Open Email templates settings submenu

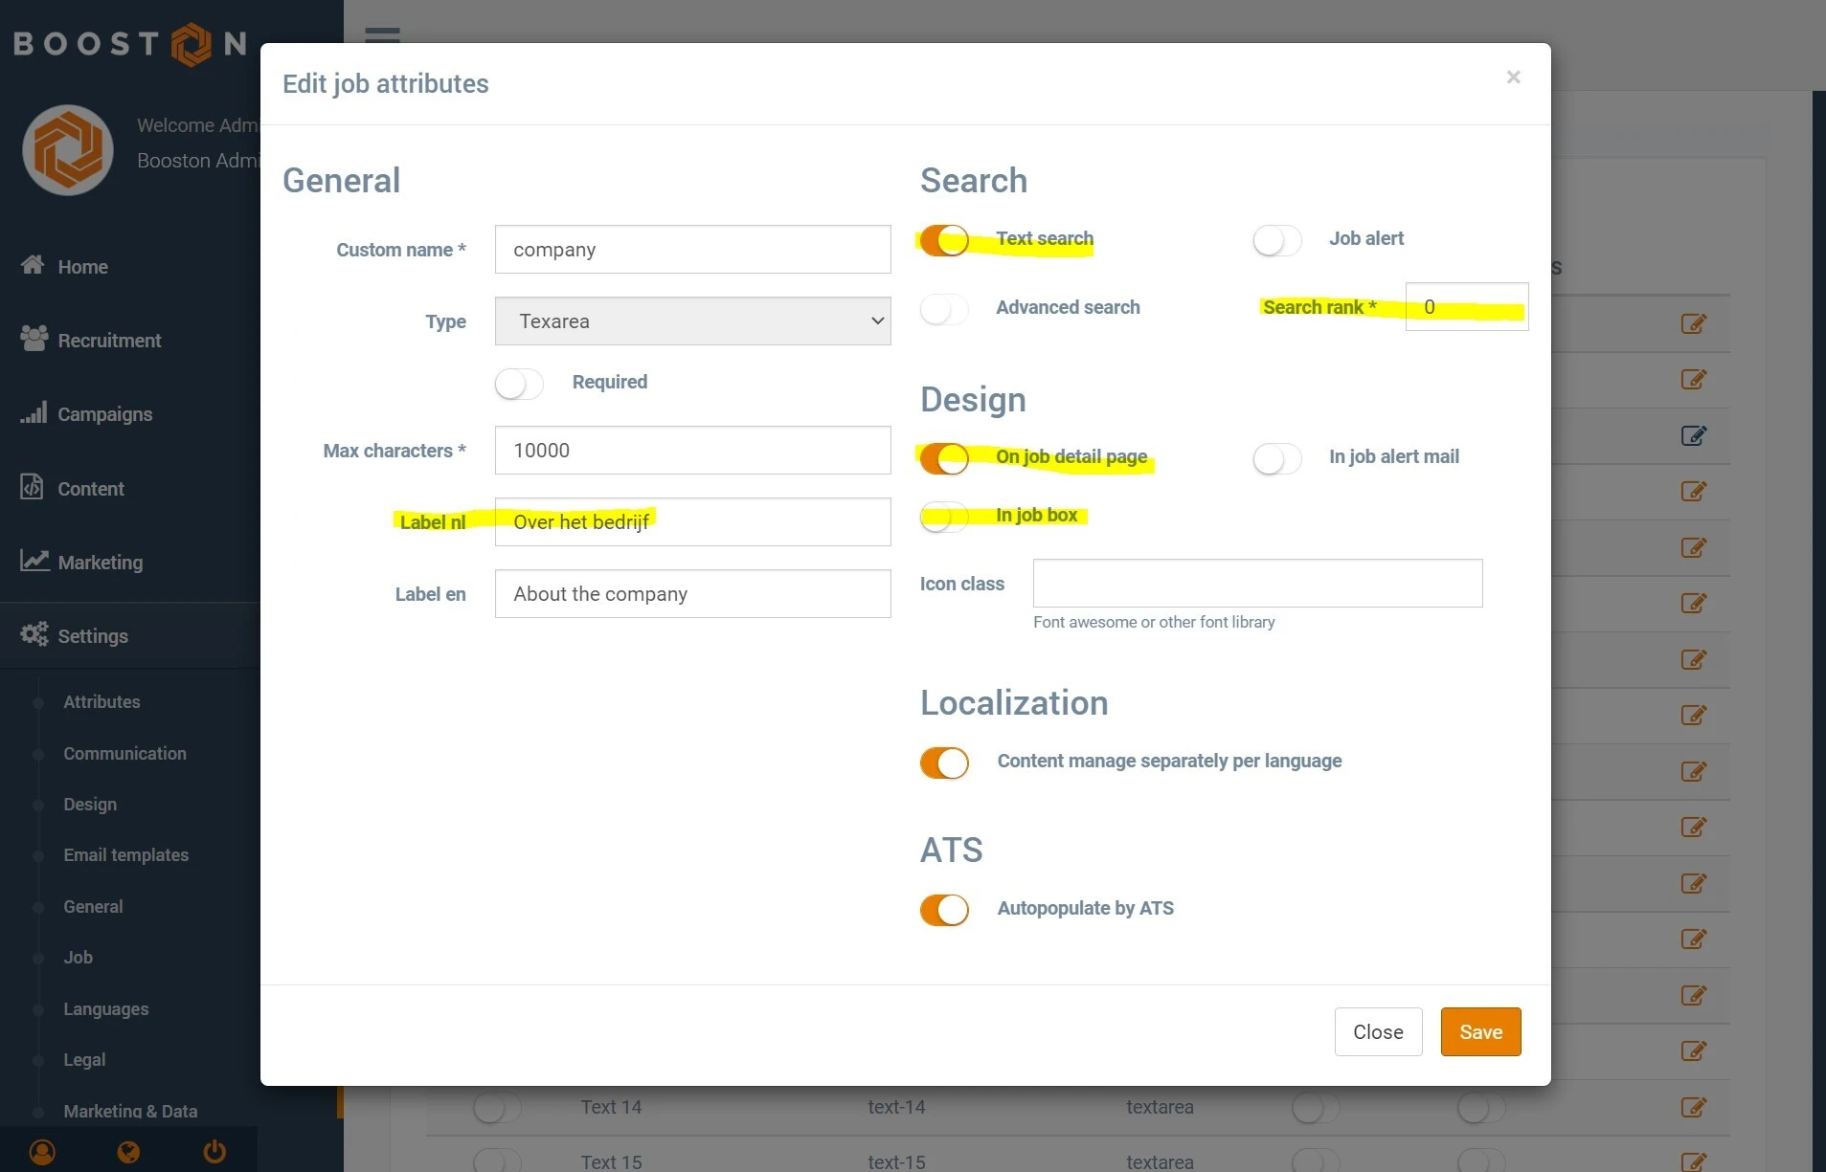point(125,855)
